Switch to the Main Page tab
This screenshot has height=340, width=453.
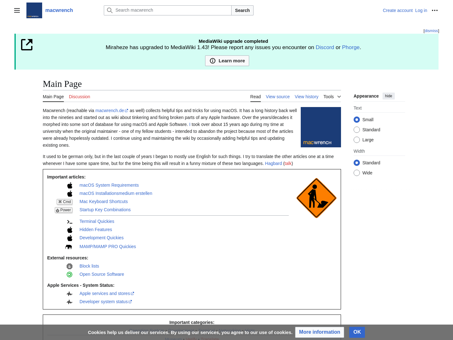coord(53,97)
